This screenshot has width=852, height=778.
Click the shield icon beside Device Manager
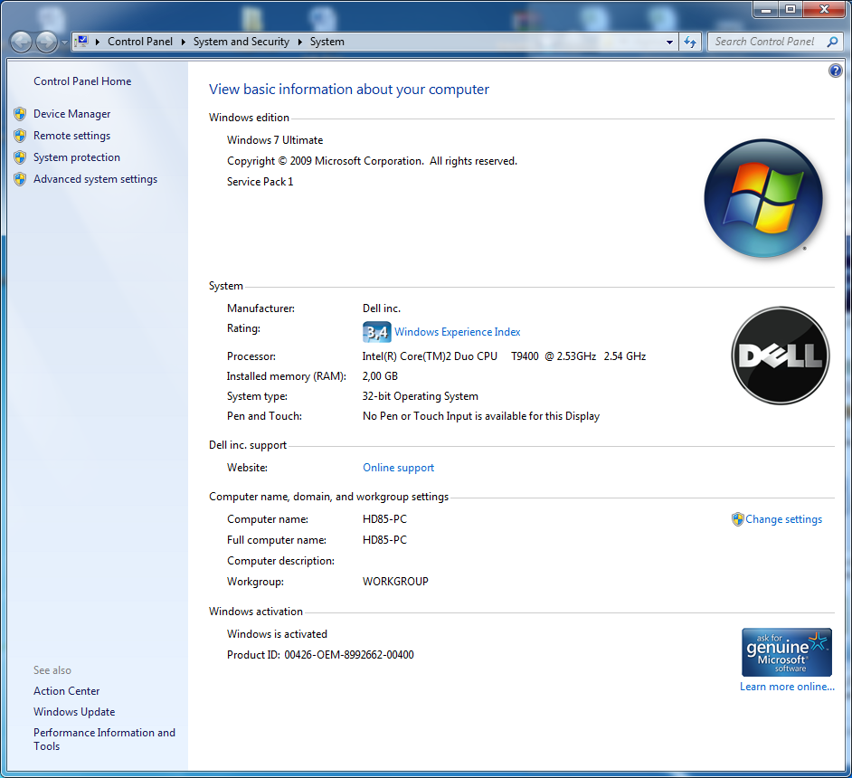(20, 114)
